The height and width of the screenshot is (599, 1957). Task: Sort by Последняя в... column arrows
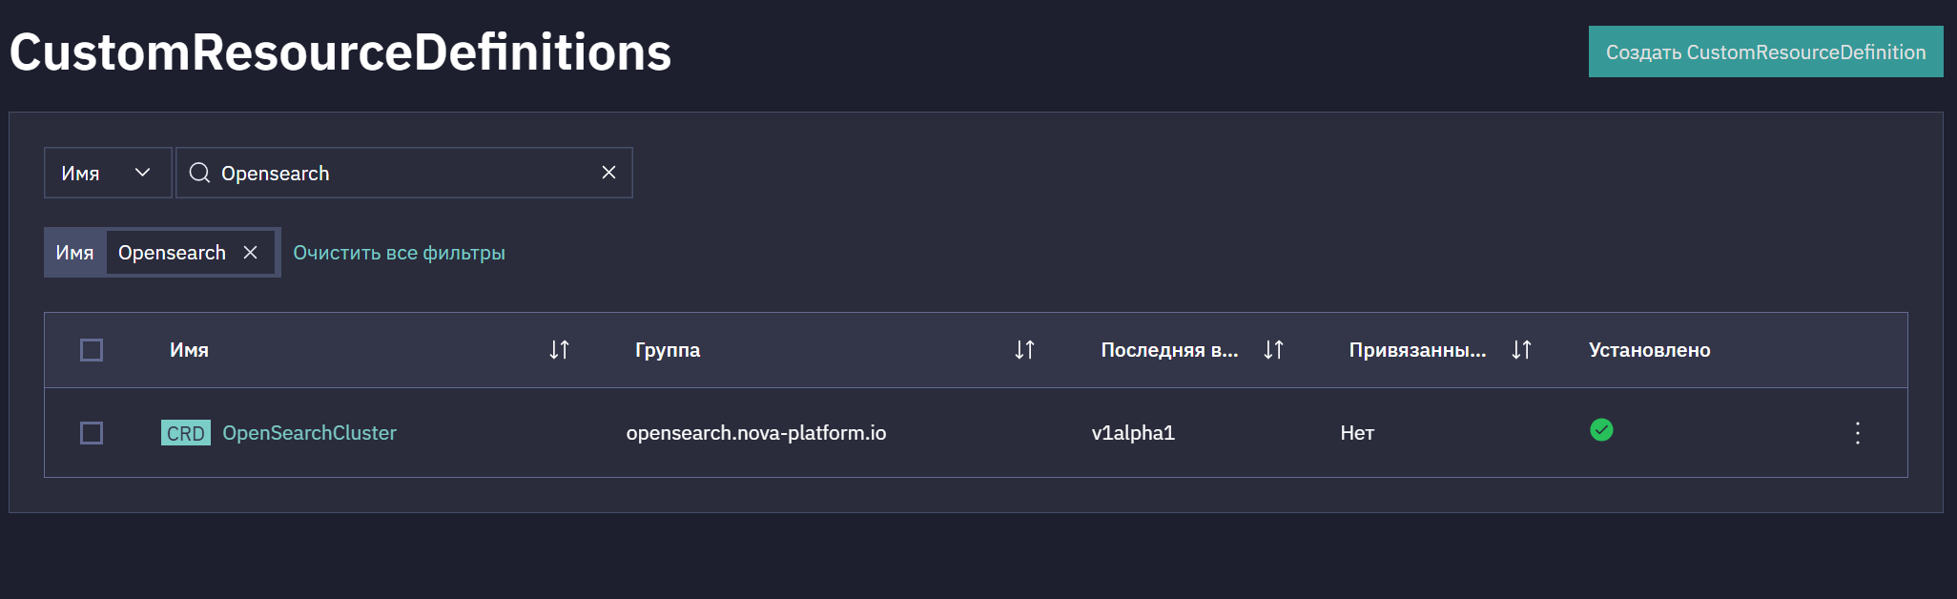[1273, 350]
